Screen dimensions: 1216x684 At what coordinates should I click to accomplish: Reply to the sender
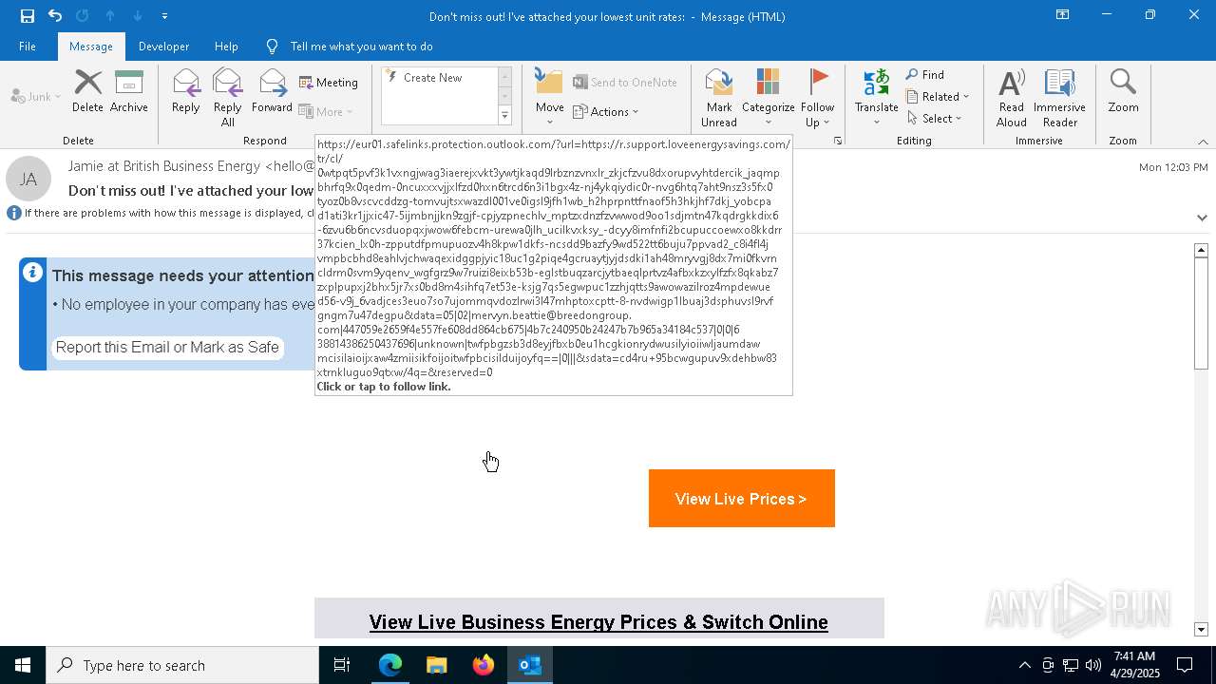(186, 91)
